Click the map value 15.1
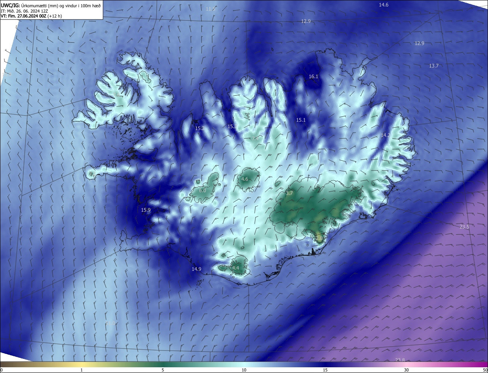Image resolution: width=488 pixels, height=373 pixels. pos(301,120)
